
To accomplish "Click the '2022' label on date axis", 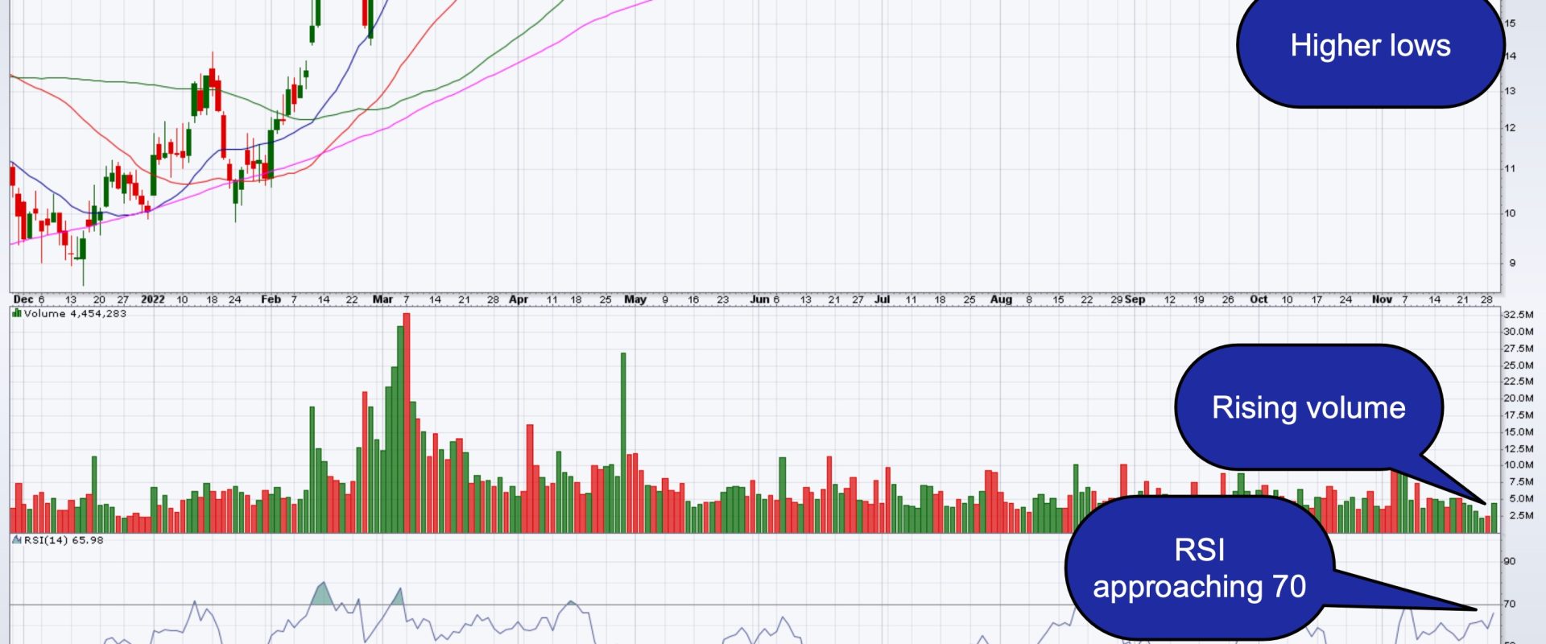I will click(x=153, y=299).
